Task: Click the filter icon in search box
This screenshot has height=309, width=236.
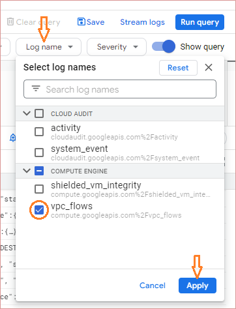Action: (x=36, y=89)
